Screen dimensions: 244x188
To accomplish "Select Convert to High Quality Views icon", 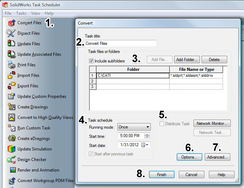I will [12, 117].
